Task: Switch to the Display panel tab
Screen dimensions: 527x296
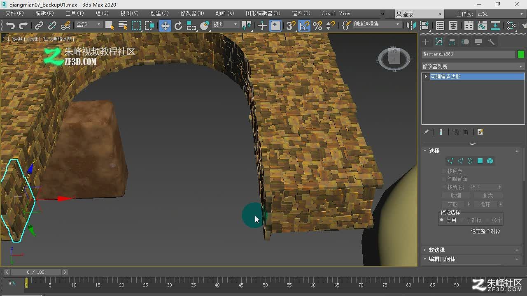Action: (x=478, y=42)
